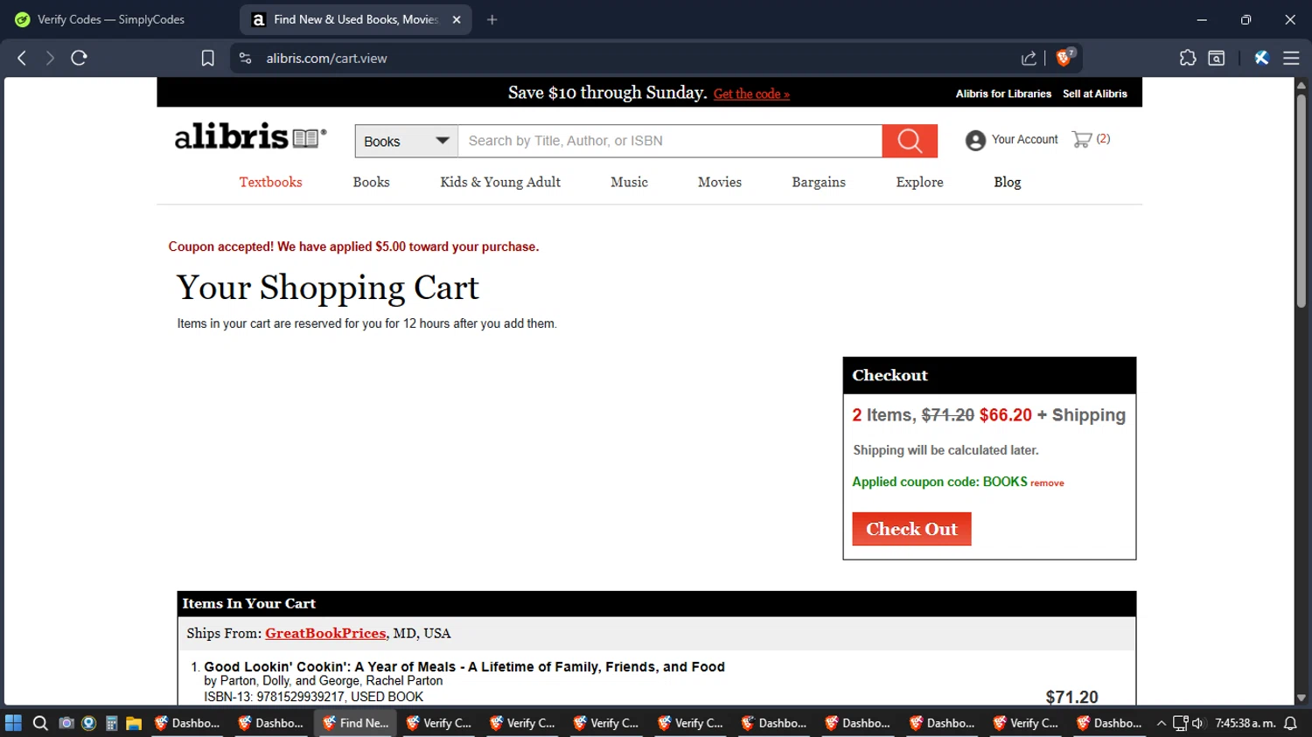
Task: Open Alibris for Libraries link
Action: click(1003, 94)
